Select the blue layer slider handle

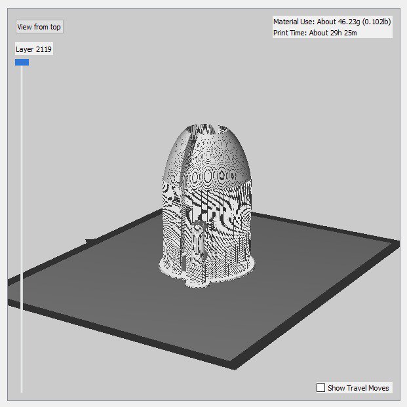pyautogui.click(x=22, y=62)
